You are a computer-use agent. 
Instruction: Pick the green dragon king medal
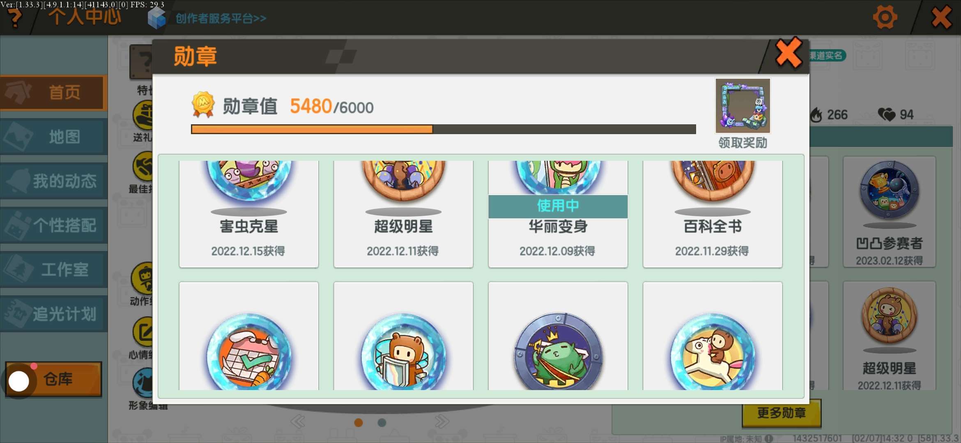[558, 336]
